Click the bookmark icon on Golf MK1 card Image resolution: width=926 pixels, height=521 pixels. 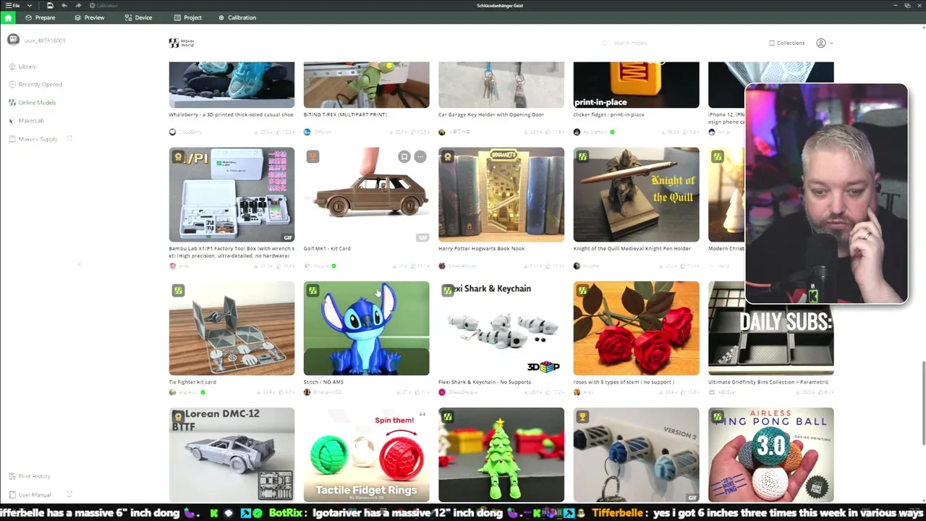coord(404,157)
